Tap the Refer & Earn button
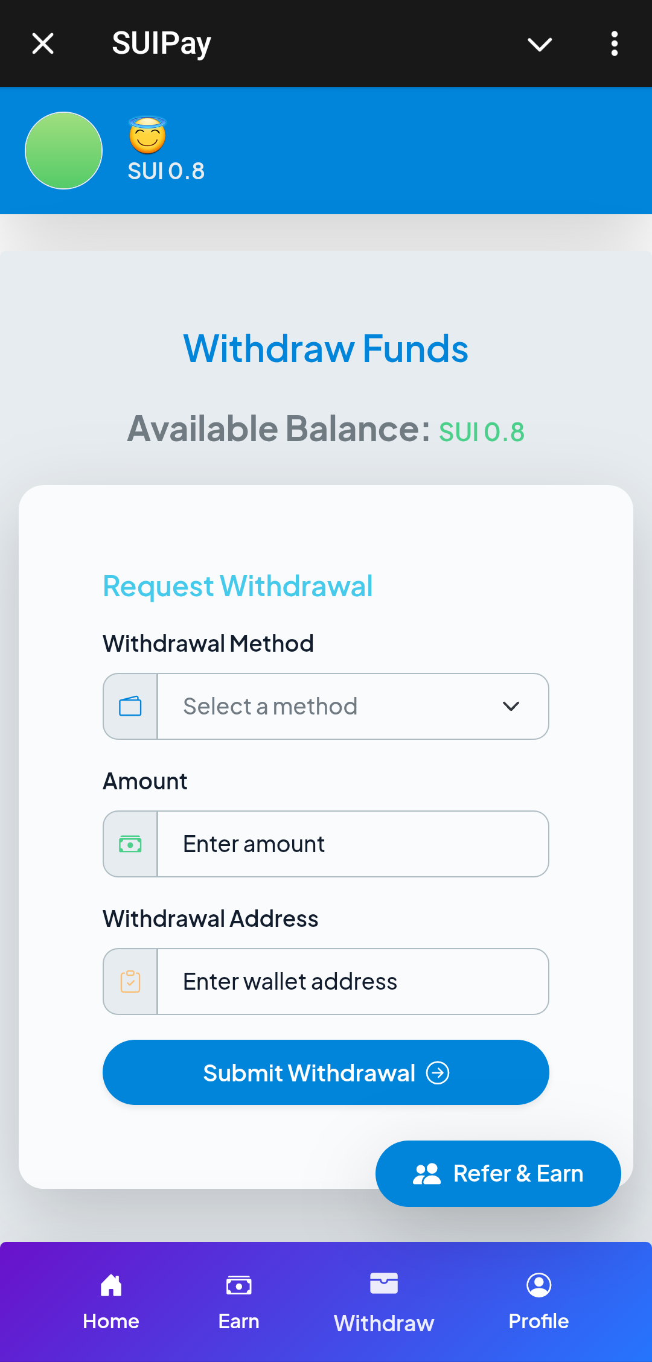The width and height of the screenshot is (652, 1362). (x=498, y=1174)
